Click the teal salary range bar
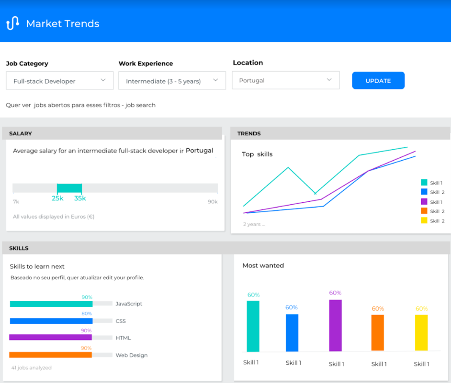Viewport: 451px width, 383px height. tap(69, 188)
